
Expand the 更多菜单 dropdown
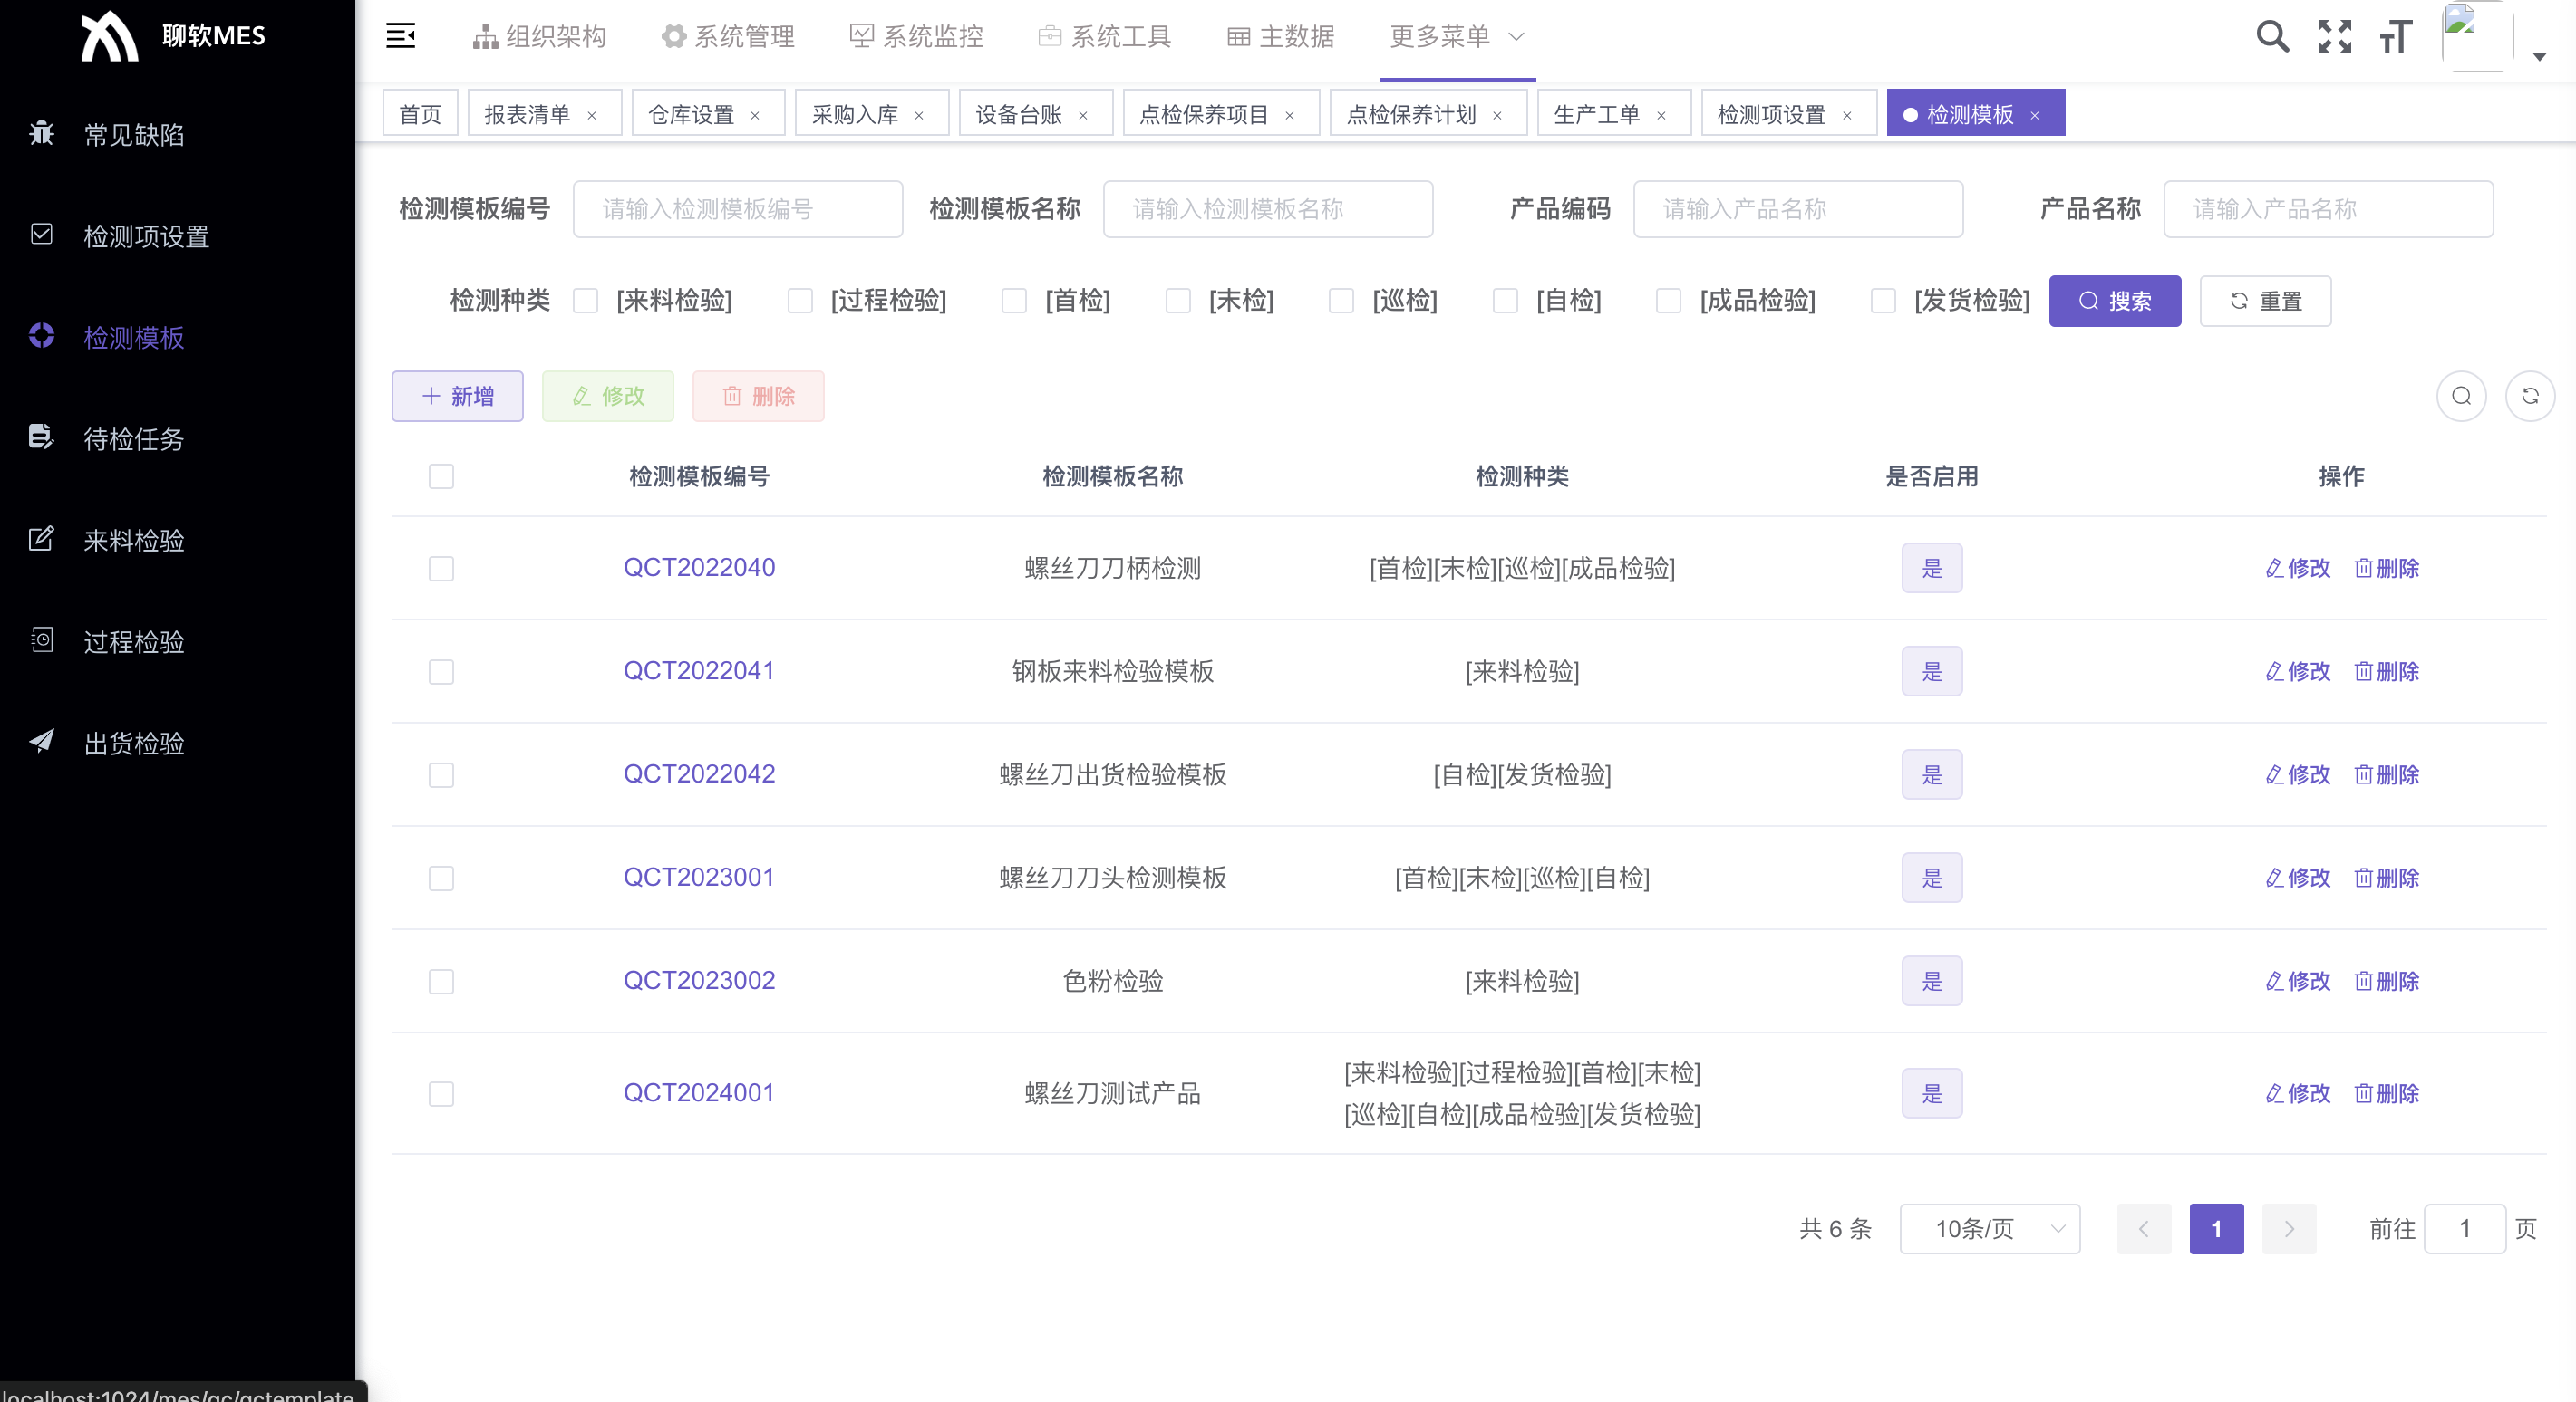click(1457, 37)
